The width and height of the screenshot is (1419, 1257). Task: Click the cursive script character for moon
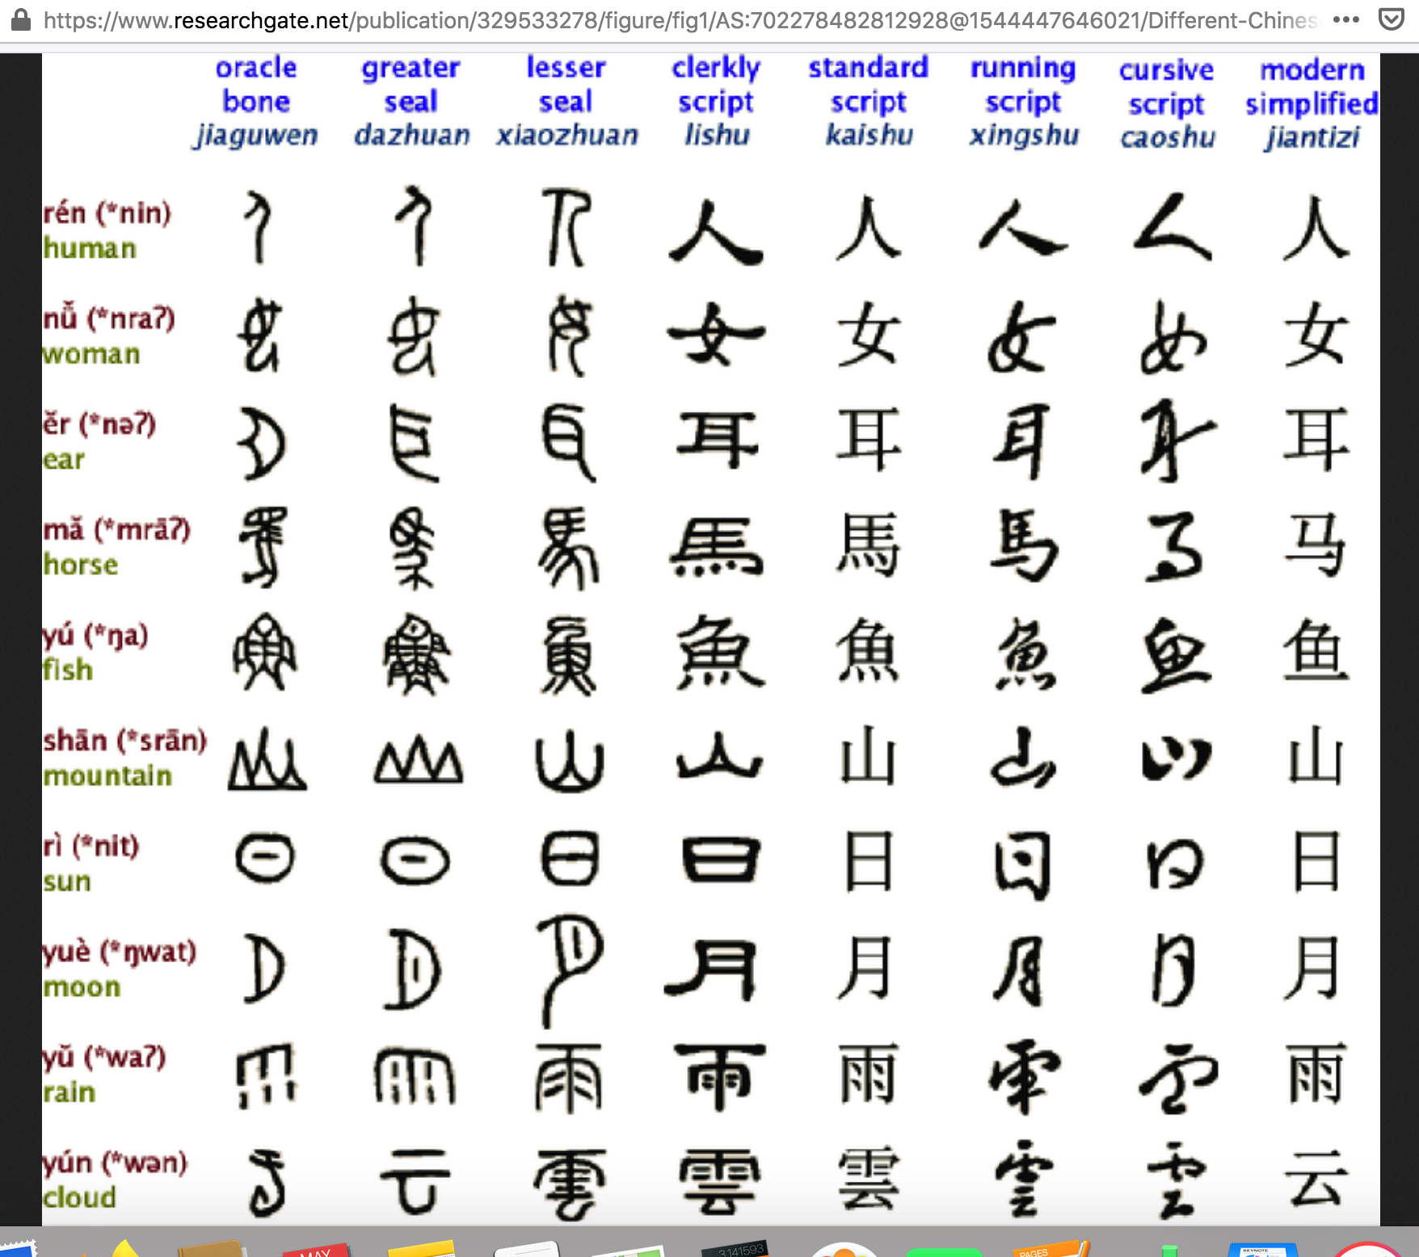coord(1173,969)
